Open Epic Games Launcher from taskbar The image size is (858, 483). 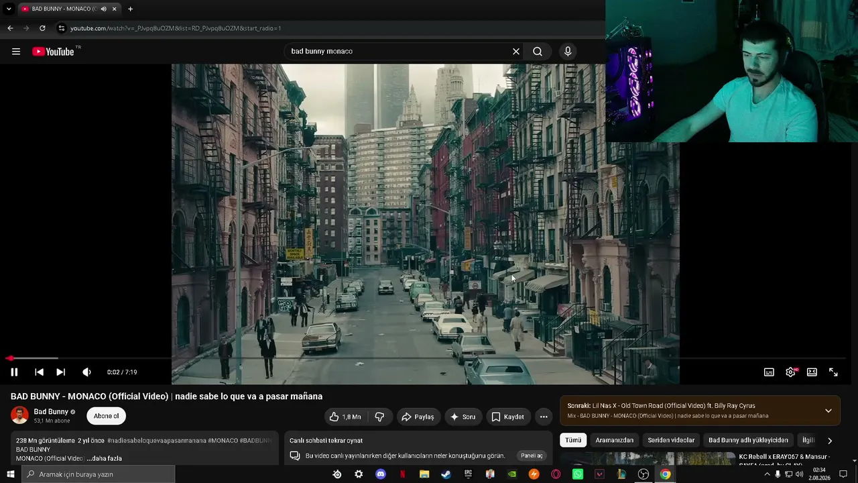468,474
